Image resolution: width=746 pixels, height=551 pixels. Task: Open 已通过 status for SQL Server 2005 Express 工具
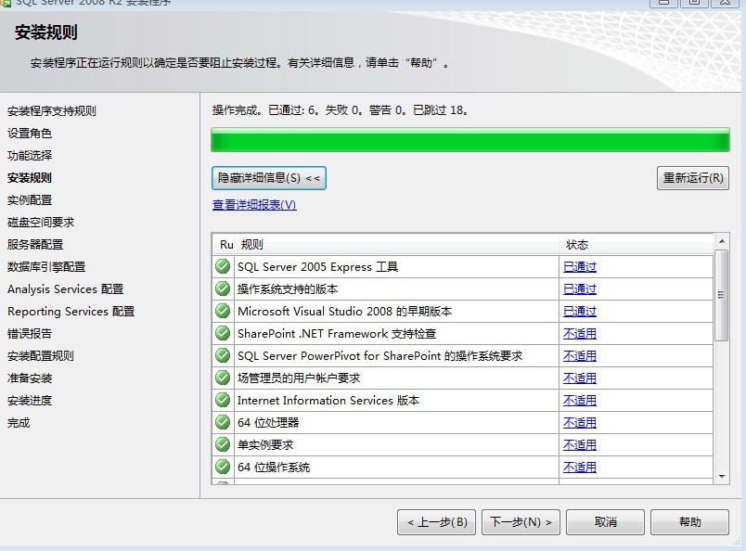pos(580,267)
